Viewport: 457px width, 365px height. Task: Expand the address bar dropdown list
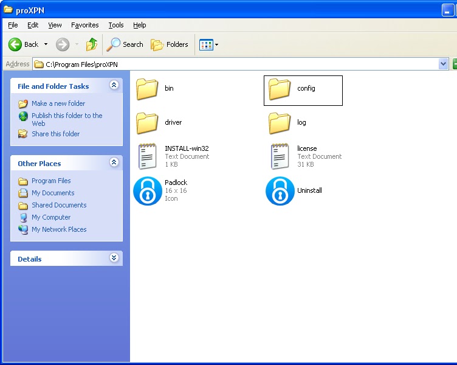pyautogui.click(x=443, y=64)
